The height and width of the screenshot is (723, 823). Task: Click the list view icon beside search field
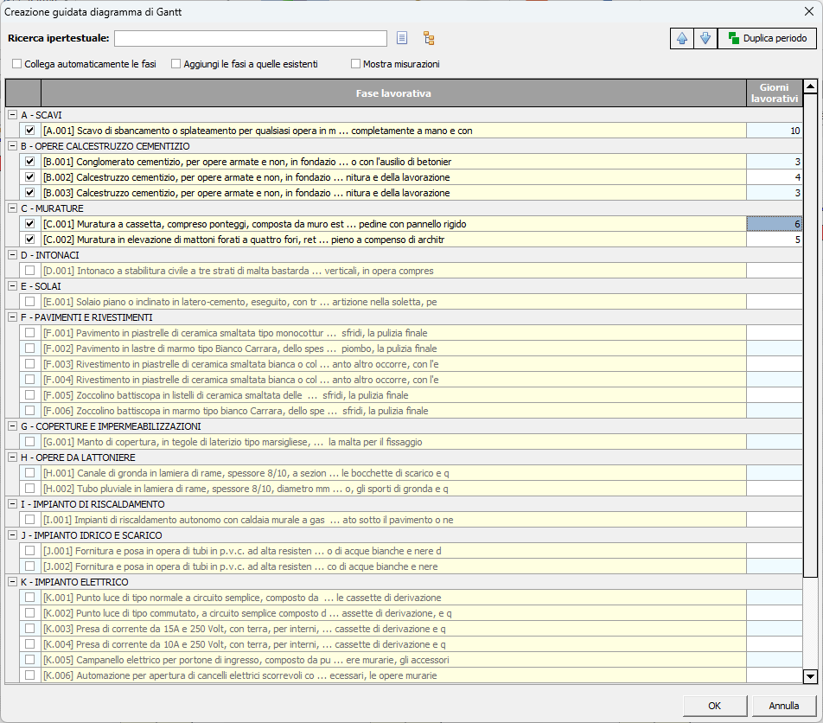pos(402,38)
